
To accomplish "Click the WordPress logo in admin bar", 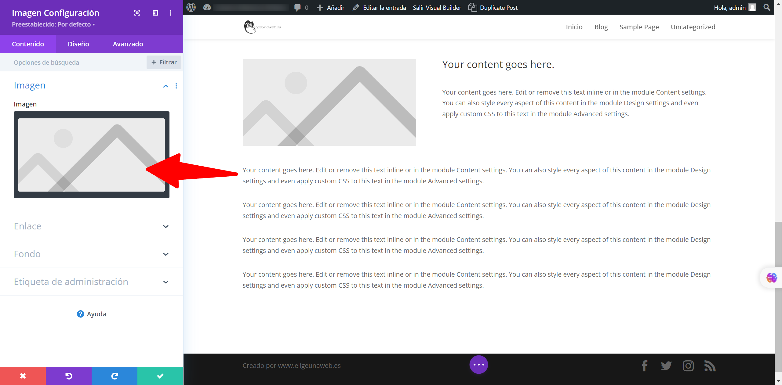I will tap(191, 7).
